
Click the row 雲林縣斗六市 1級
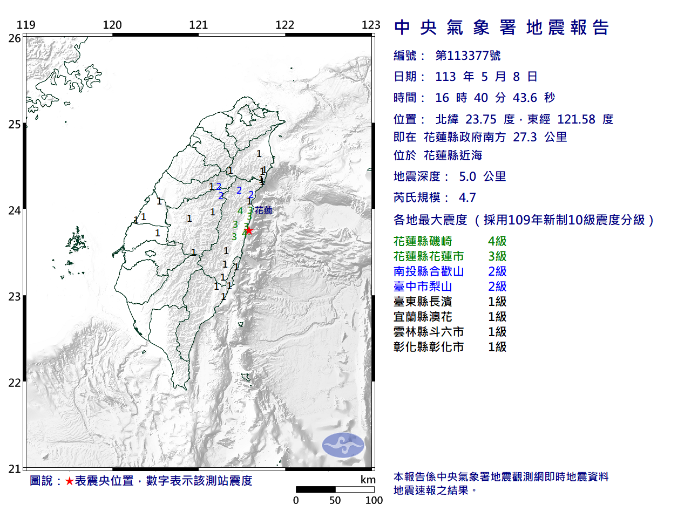450,332
